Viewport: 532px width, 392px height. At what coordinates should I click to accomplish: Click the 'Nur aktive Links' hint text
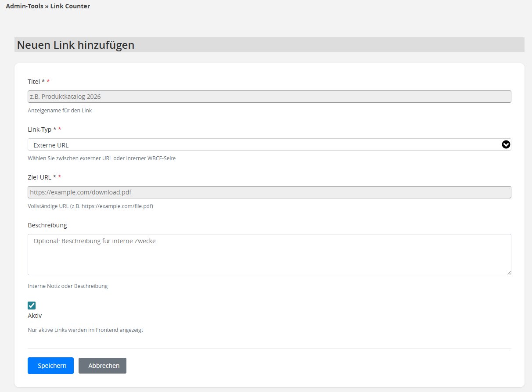[85, 330]
